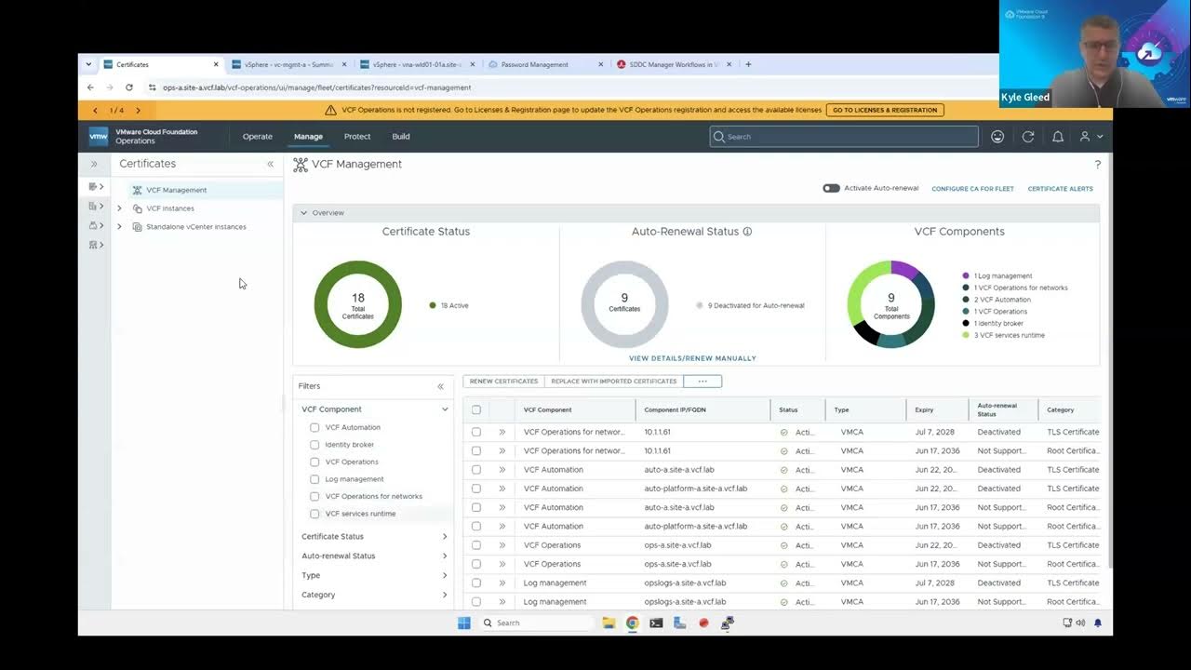The image size is (1191, 670).
Task: Click Configure CA for Fleet link
Action: 973,189
